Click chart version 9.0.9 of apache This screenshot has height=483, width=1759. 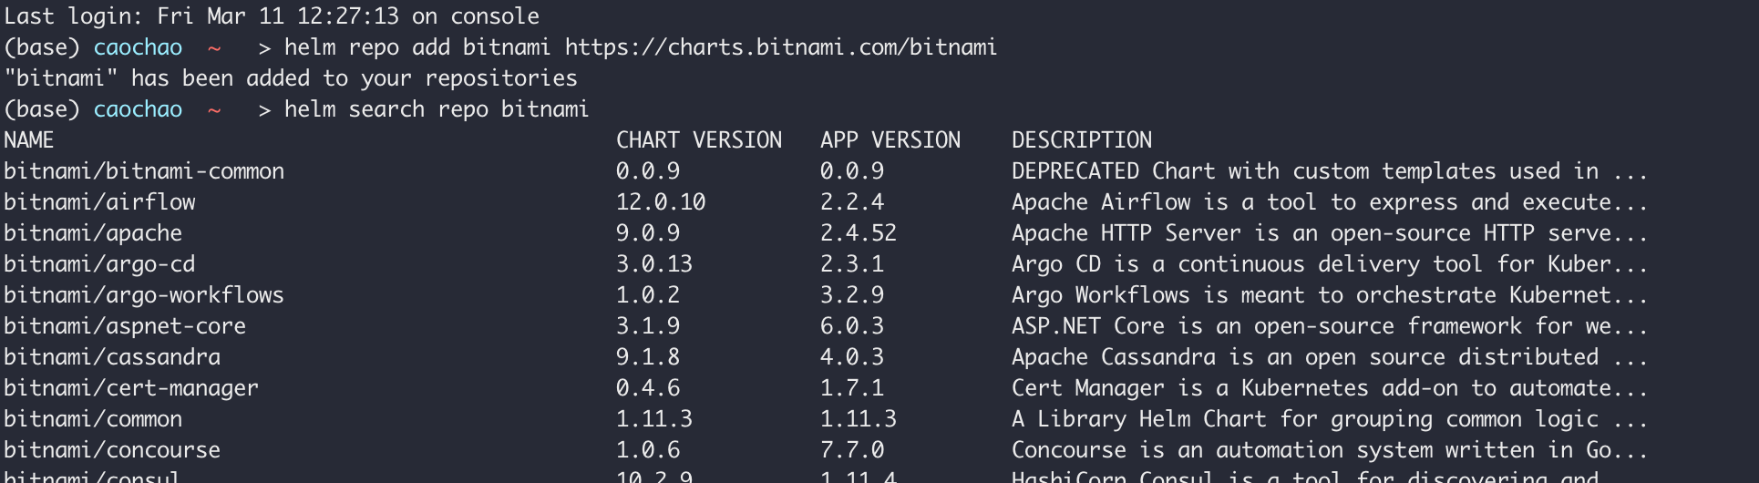pyautogui.click(x=648, y=233)
